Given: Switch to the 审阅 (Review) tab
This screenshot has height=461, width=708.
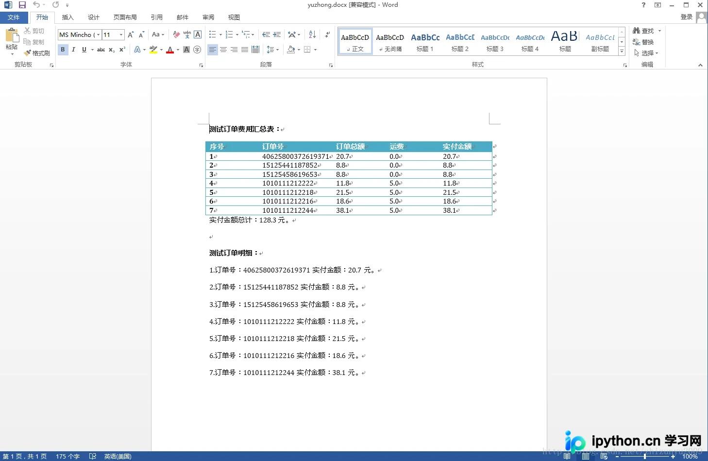Looking at the screenshot, I should pos(208,17).
